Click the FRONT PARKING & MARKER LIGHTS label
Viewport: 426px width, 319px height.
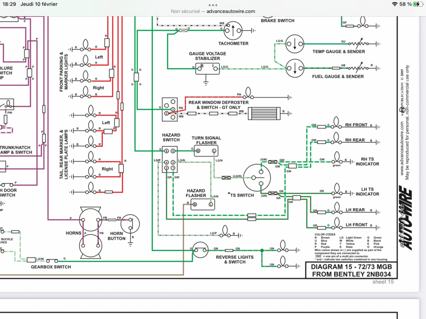point(64,72)
